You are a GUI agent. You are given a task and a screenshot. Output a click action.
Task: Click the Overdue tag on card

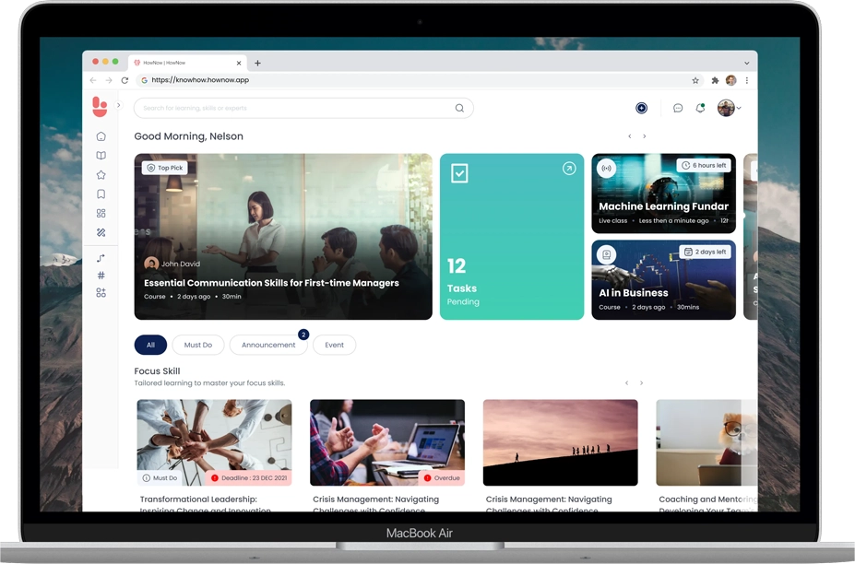[x=442, y=478]
